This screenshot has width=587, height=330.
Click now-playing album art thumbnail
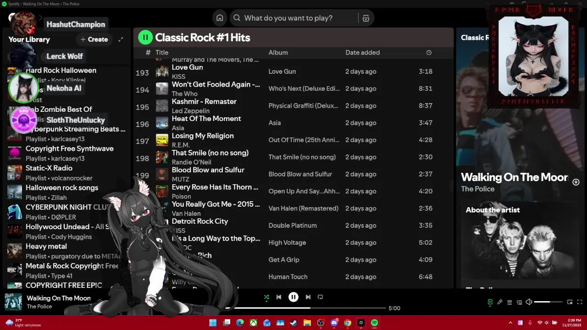tap(13, 302)
